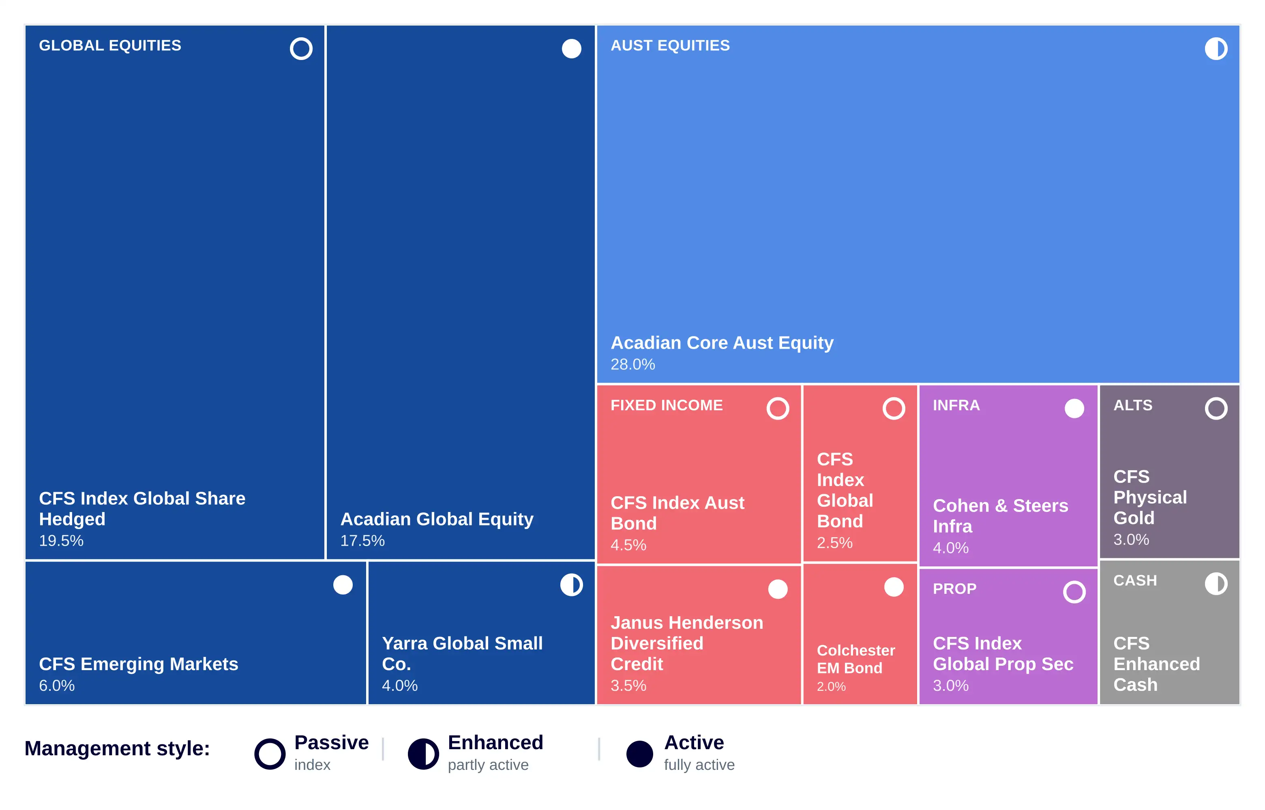
Task: Click the 'CFS Emerging Markets' fund name
Action: pos(138,664)
